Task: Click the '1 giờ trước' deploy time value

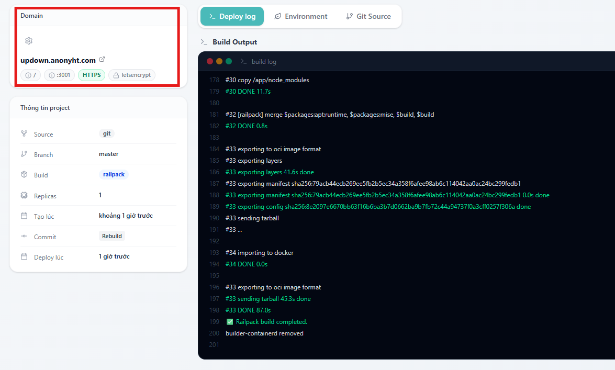Action: point(114,256)
